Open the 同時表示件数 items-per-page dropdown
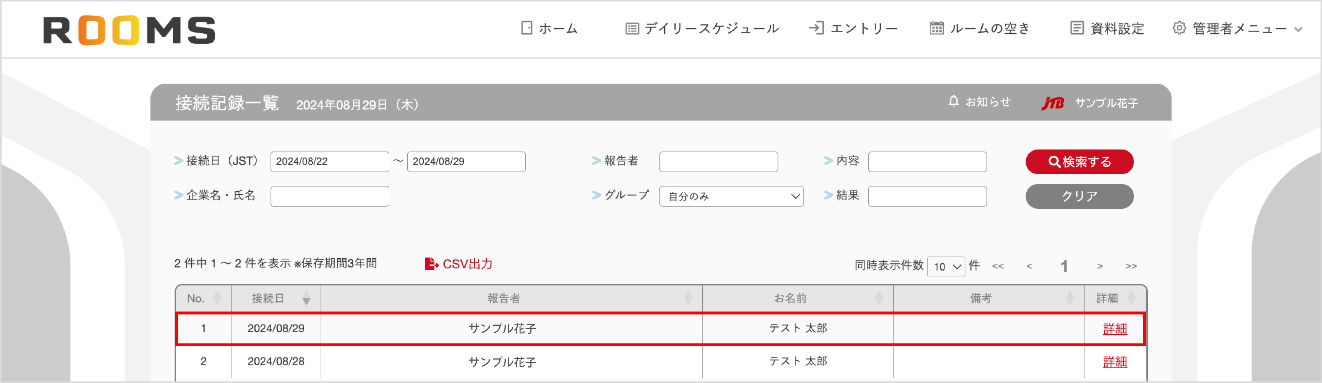The image size is (1322, 383). click(x=946, y=266)
